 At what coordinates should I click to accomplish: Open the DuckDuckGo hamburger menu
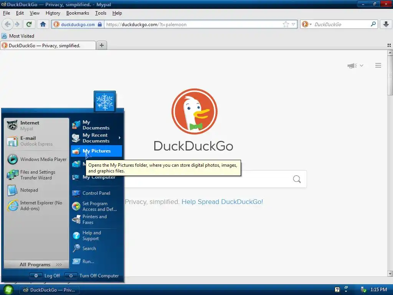[378, 65]
